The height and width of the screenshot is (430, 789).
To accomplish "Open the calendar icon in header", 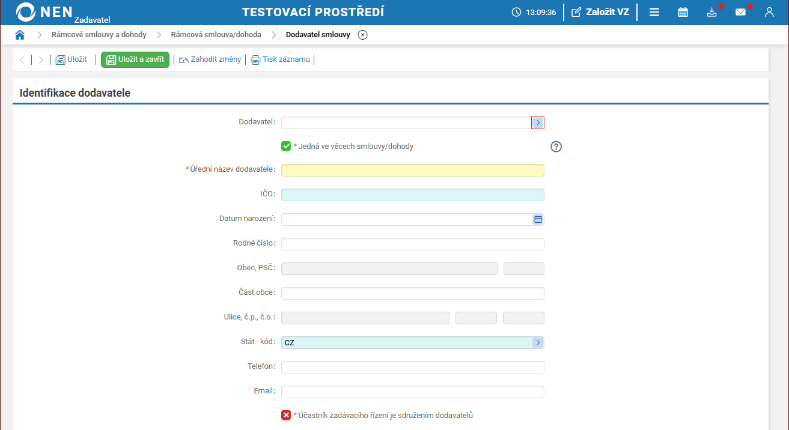I will pyautogui.click(x=683, y=12).
